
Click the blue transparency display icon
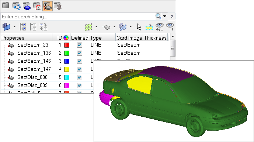[x=123, y=27]
